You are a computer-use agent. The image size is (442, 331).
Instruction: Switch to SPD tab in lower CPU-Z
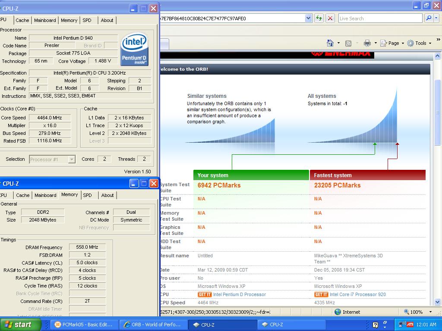tap(87, 195)
